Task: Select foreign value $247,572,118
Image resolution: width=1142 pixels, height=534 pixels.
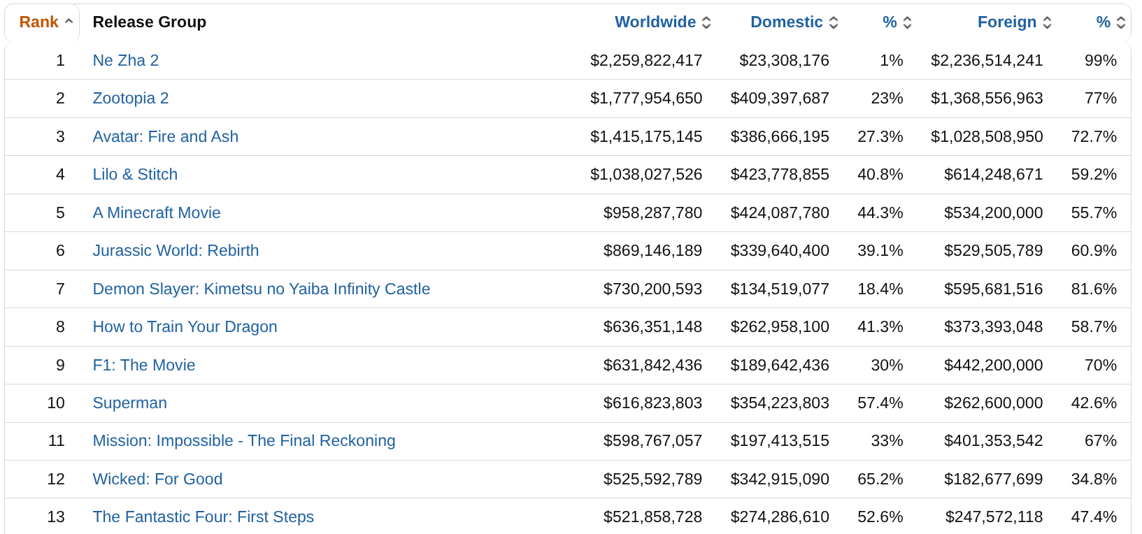Action: point(994,517)
